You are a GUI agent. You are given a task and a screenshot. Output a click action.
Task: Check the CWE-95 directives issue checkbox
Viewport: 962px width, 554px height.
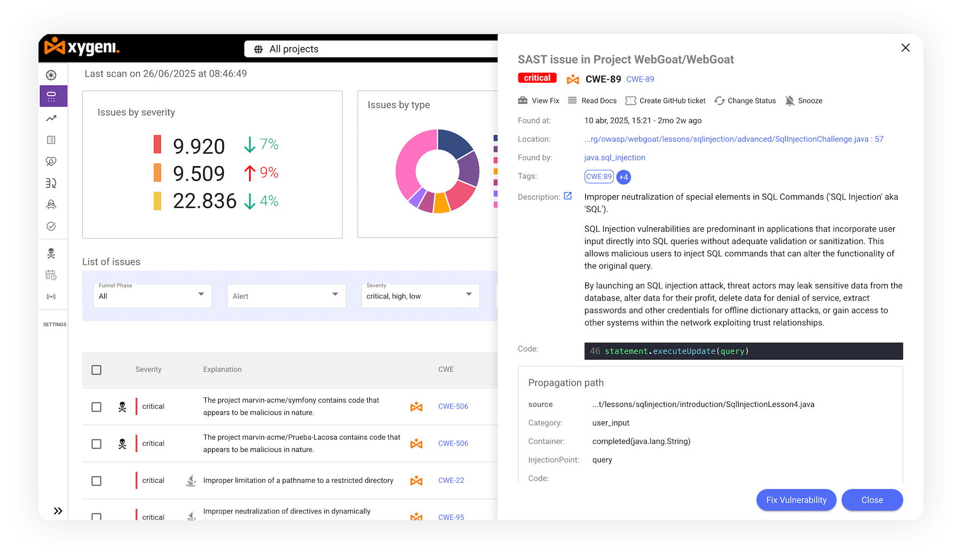click(x=96, y=517)
